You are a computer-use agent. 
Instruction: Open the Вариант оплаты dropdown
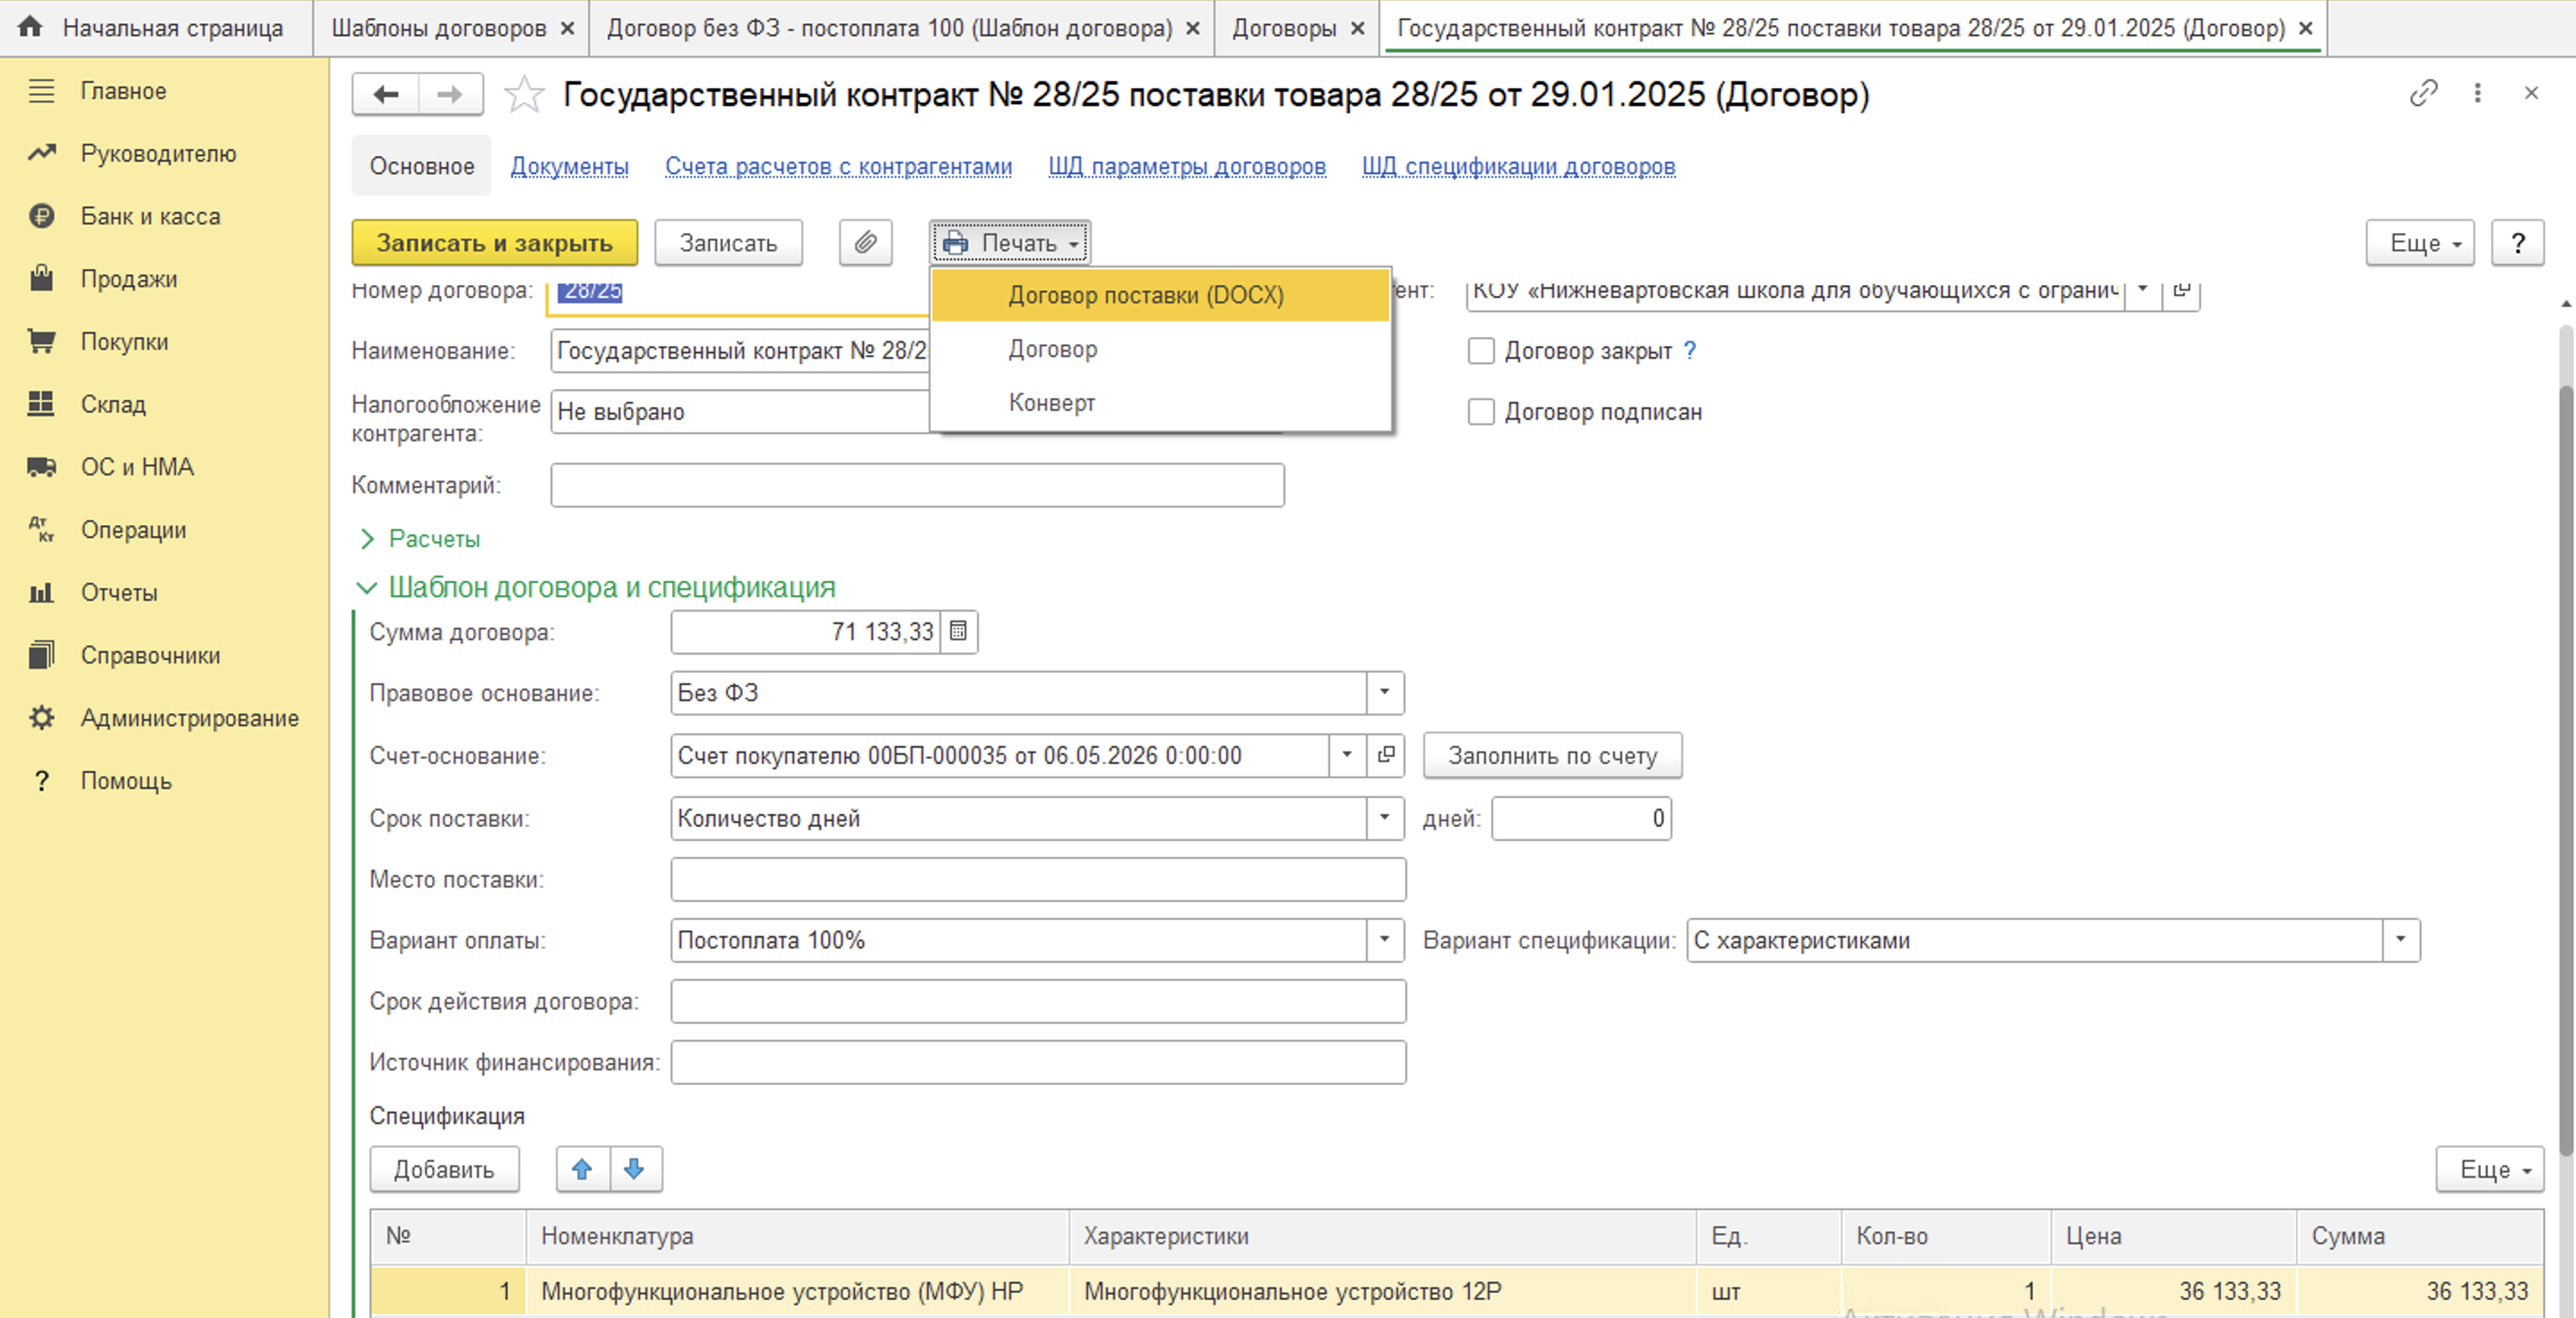click(1384, 940)
